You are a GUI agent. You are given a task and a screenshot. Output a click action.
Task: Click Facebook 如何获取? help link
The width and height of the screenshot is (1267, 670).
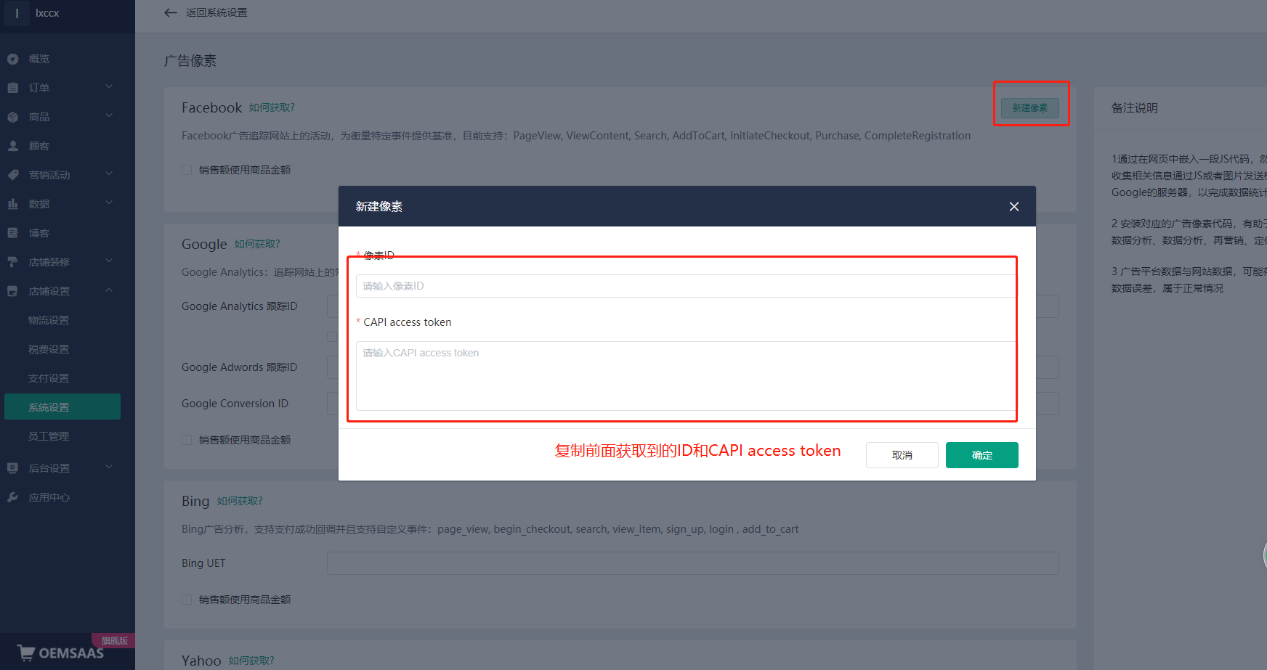tap(272, 107)
